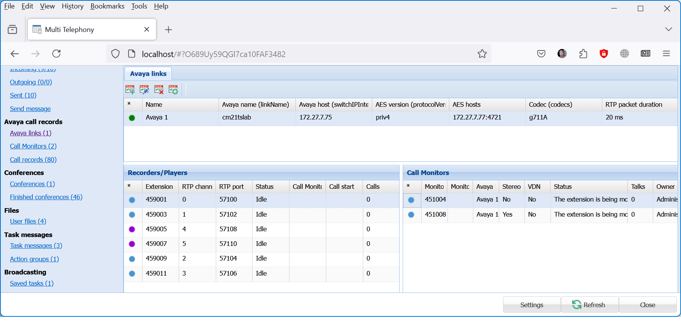Sort by the RTP port column header
681x333 pixels.
tap(234, 187)
